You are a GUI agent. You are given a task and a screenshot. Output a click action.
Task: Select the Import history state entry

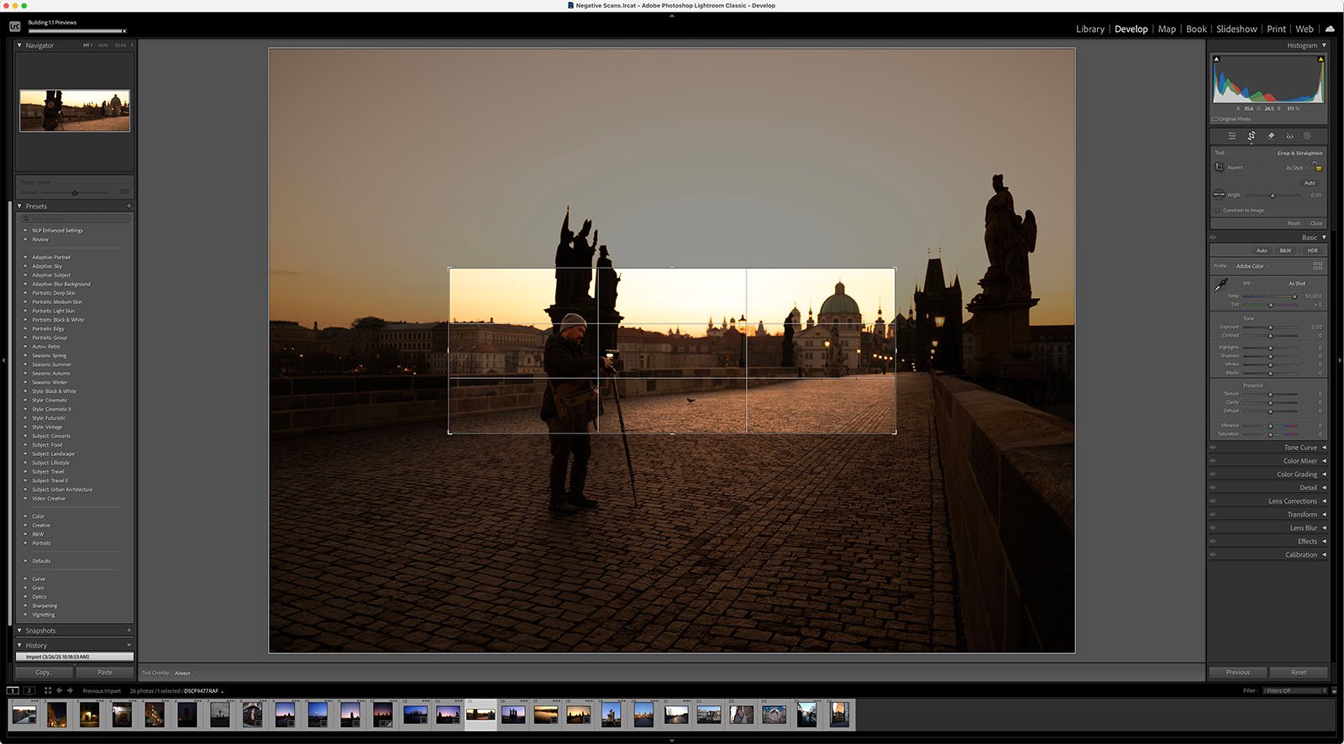75,657
